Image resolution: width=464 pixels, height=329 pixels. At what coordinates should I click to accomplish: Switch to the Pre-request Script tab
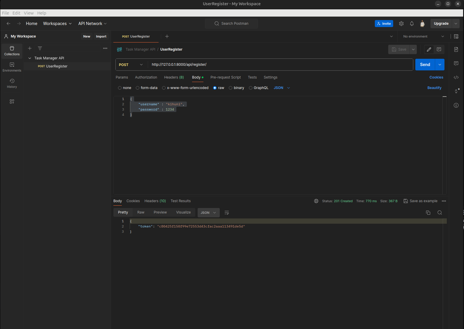(226, 77)
